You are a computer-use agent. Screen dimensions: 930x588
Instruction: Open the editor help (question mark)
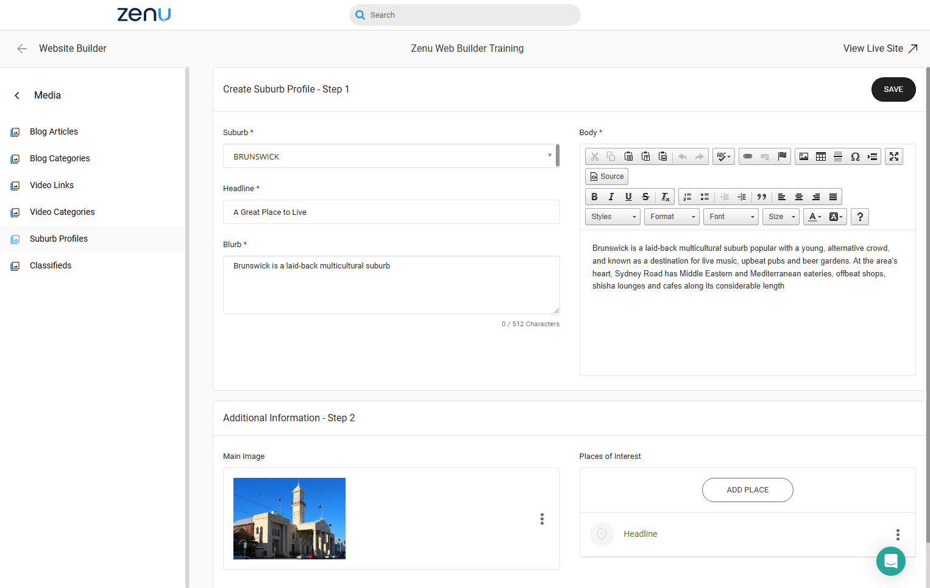(860, 217)
